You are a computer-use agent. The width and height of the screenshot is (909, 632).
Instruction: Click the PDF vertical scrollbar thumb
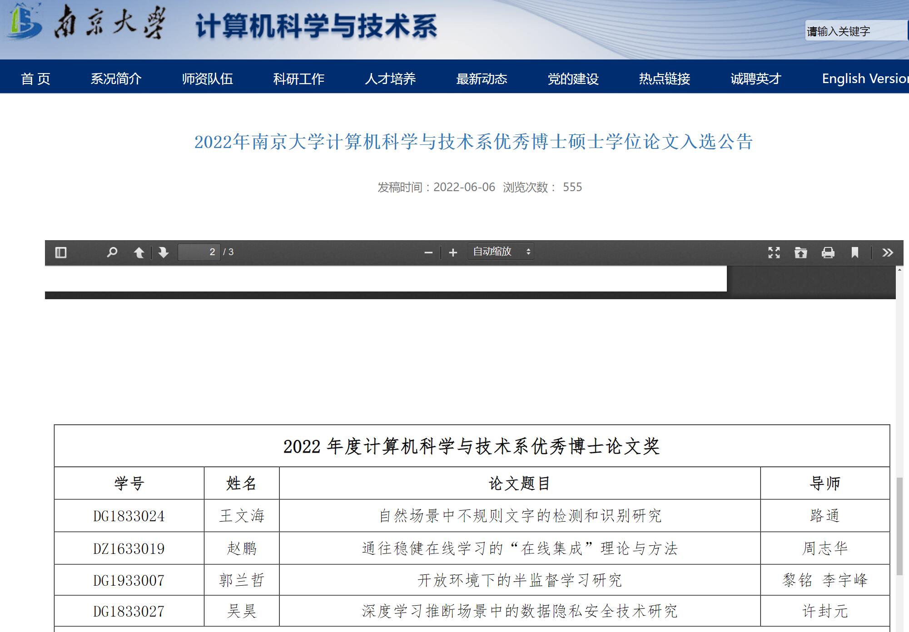coord(899,527)
